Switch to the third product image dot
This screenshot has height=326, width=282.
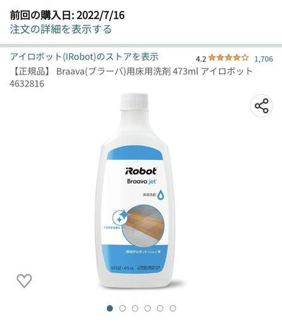point(135,308)
